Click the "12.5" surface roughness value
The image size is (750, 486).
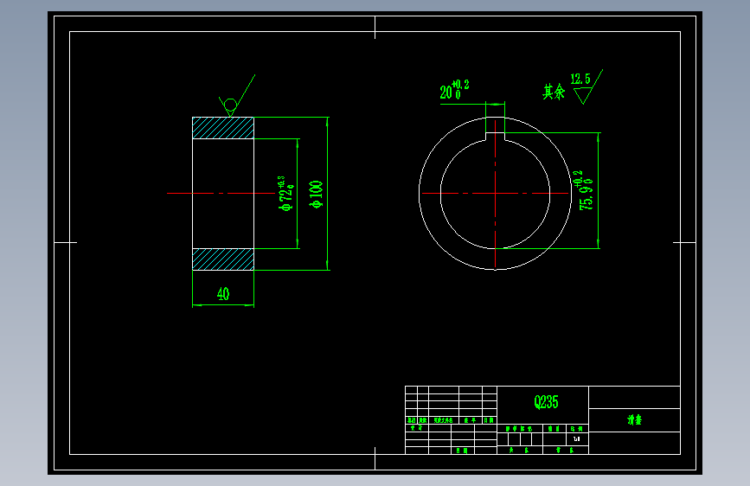click(x=580, y=79)
